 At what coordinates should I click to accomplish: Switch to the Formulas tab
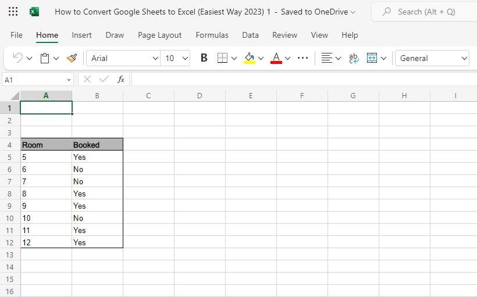[x=212, y=35]
